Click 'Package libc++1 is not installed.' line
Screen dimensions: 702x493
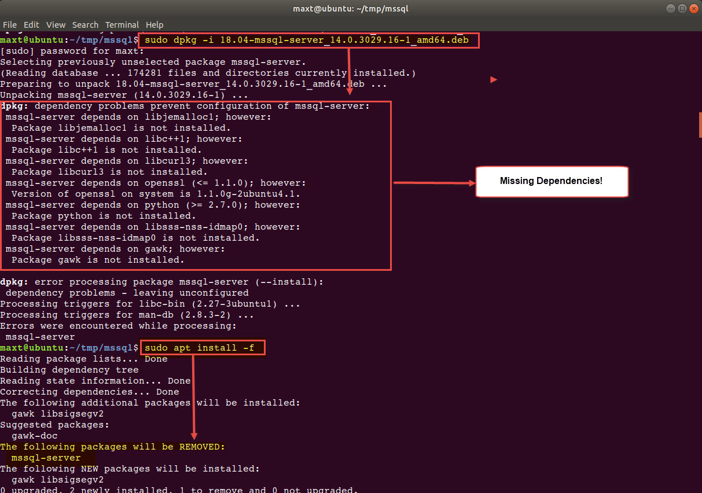click(x=106, y=150)
